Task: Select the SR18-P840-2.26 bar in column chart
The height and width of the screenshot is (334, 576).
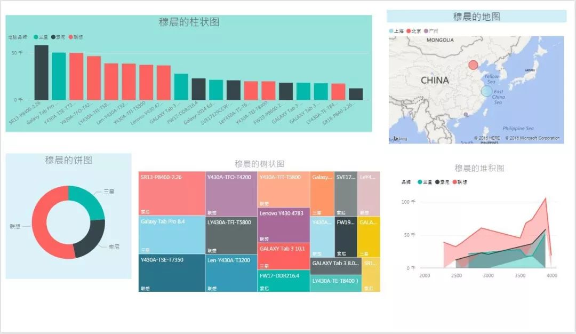Action: click(x=356, y=94)
